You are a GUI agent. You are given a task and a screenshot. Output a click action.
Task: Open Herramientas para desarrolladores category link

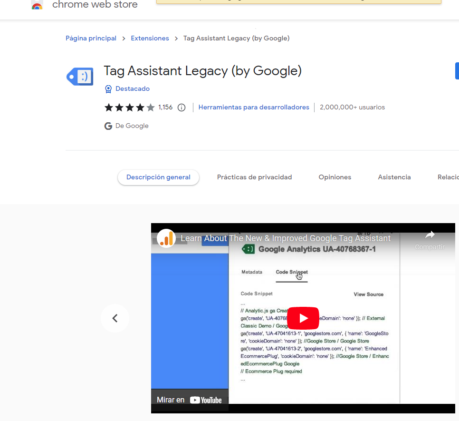pos(254,107)
